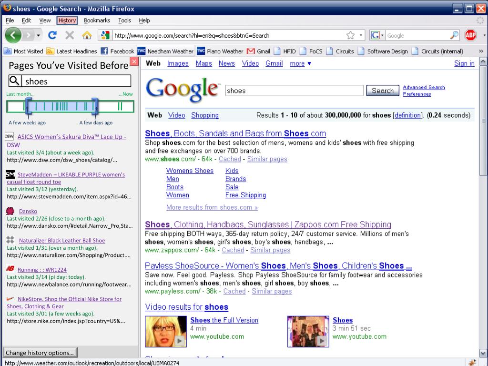The image size is (488, 366).
Task: Open the Edit menu
Action: (x=27, y=20)
